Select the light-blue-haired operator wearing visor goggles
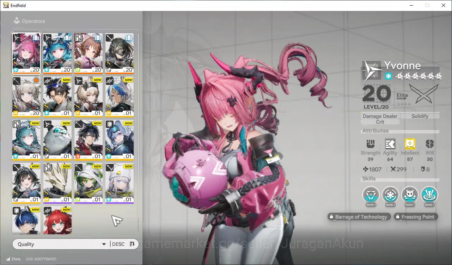Screen dimensions: 452x265 click(x=120, y=140)
